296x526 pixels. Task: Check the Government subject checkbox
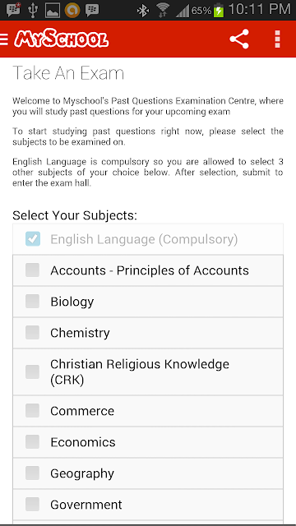[33, 504]
